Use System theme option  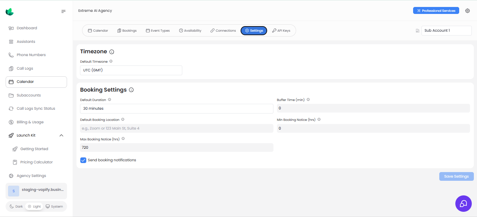tap(54, 207)
